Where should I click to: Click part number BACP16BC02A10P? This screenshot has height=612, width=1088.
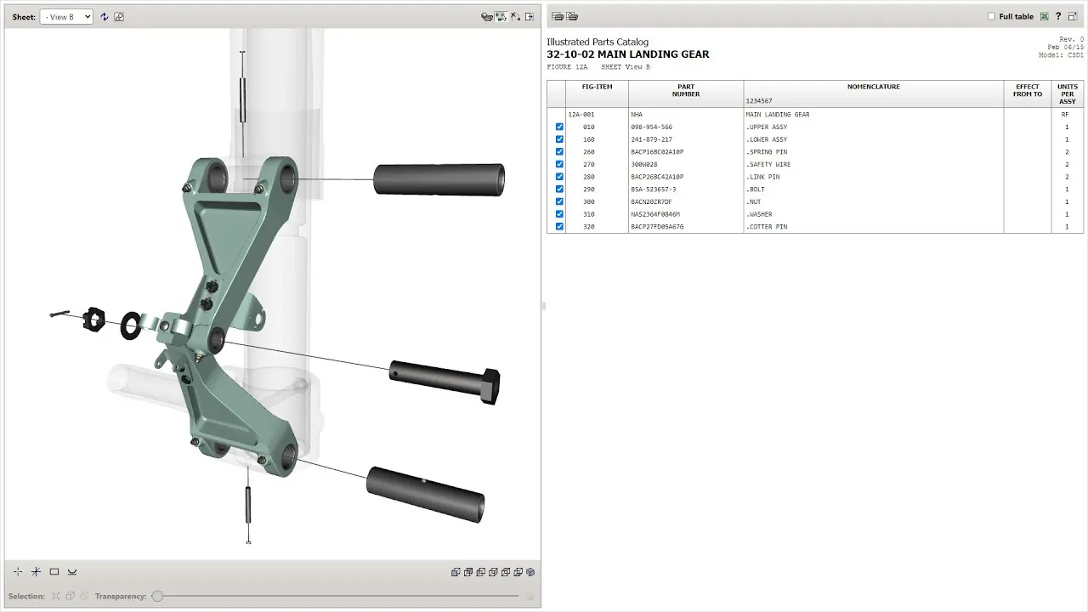click(657, 152)
